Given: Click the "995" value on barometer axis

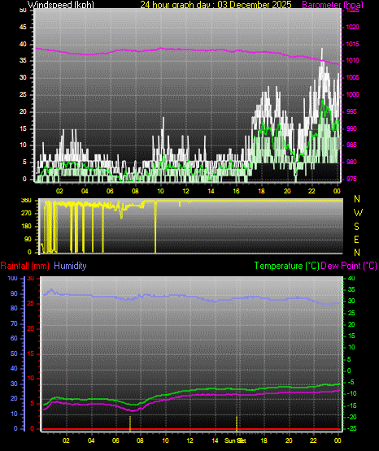Looking at the screenshot, I should pyautogui.click(x=351, y=111).
